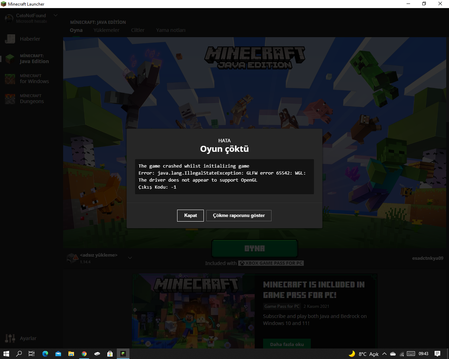
Task: Click the 2 Kasım 2021 news date
Action: [316, 306]
